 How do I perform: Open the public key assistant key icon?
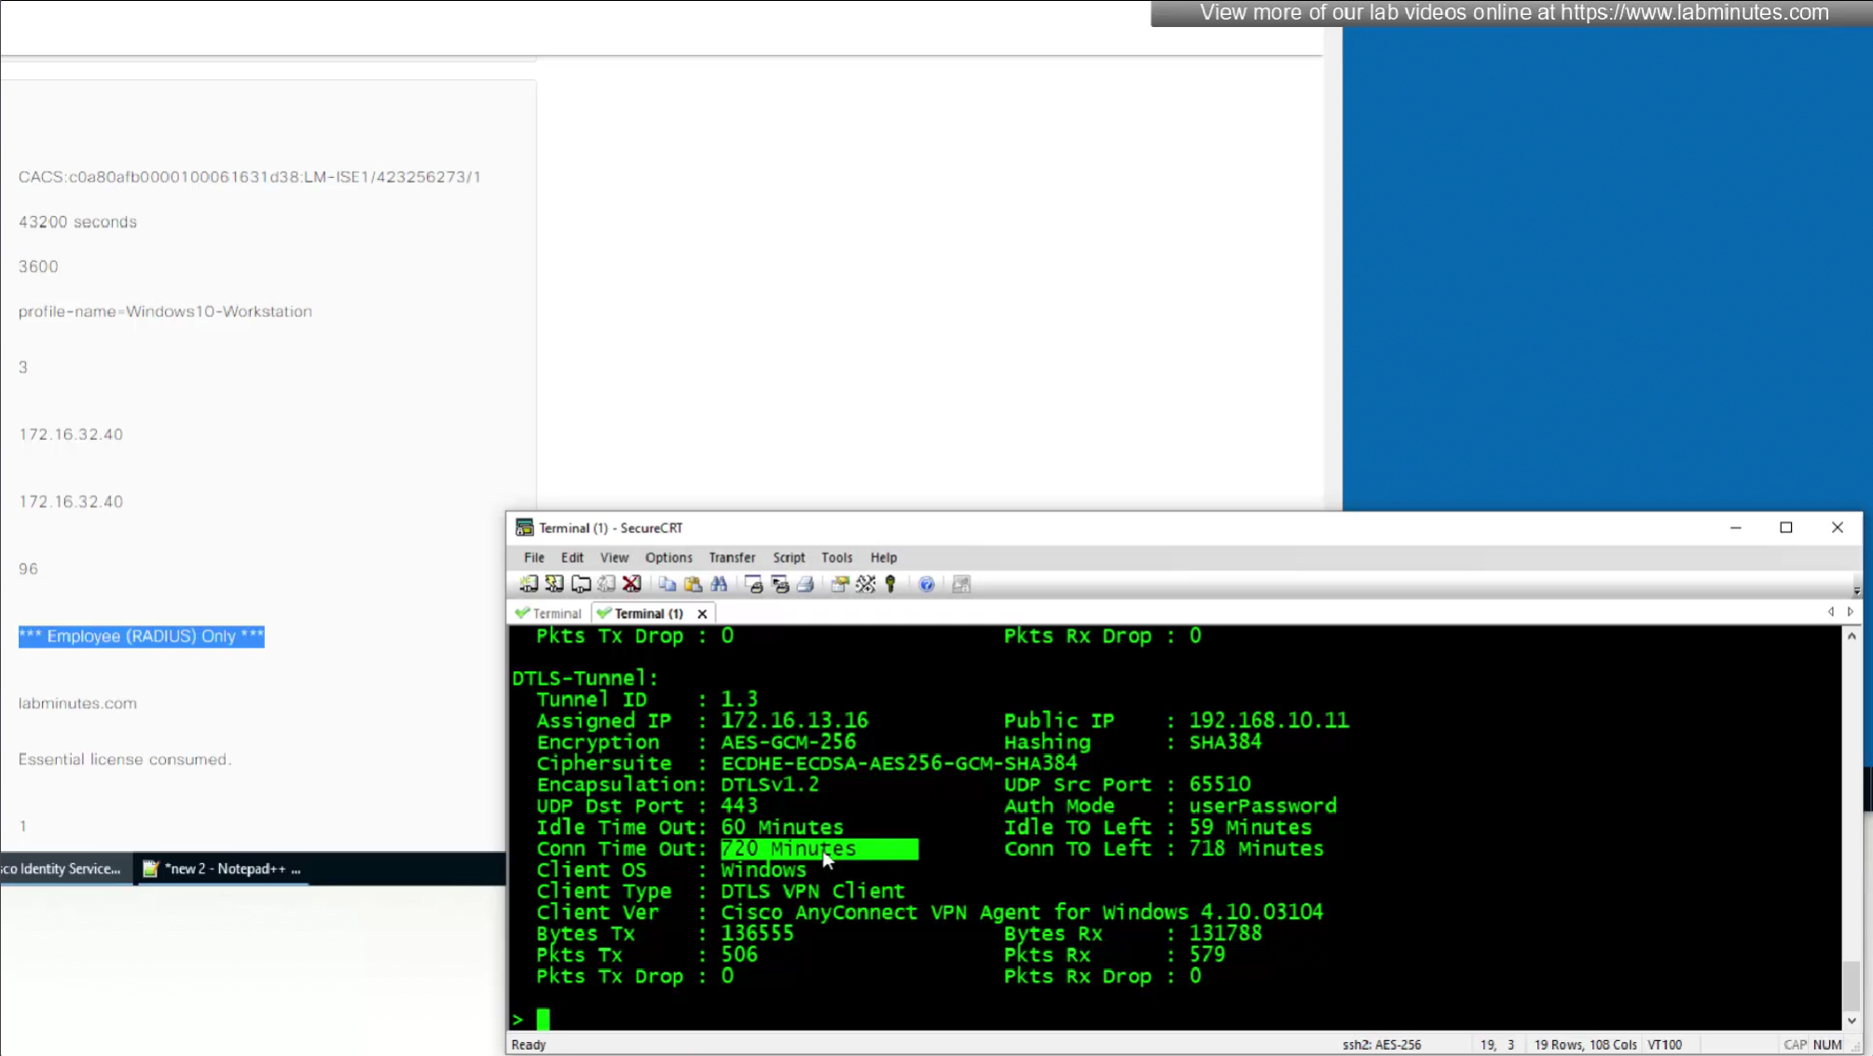(891, 584)
